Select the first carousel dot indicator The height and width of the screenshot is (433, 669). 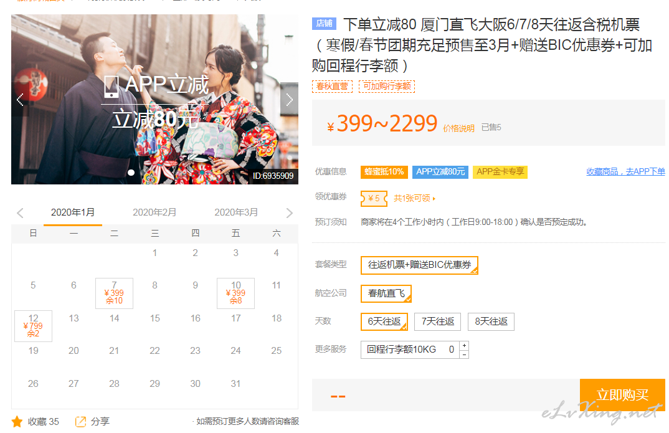[131, 173]
